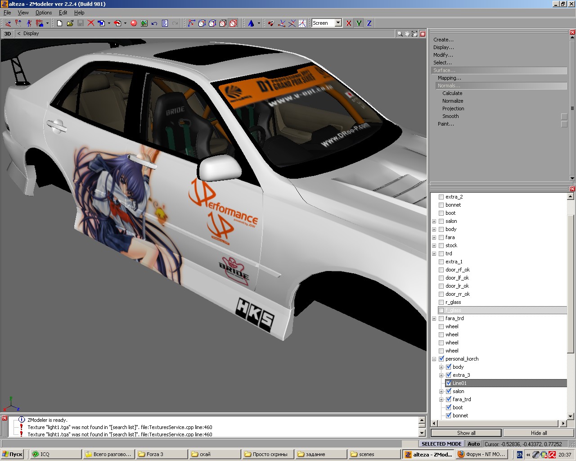
Task: Open the Help menu
Action: click(x=79, y=13)
